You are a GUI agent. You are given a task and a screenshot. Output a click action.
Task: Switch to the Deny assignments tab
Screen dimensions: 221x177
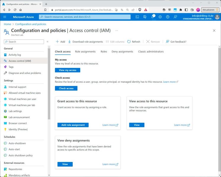click(122, 52)
